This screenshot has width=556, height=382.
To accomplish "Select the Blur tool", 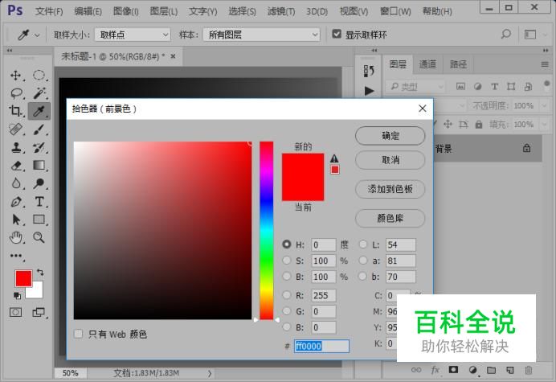I will [x=16, y=183].
